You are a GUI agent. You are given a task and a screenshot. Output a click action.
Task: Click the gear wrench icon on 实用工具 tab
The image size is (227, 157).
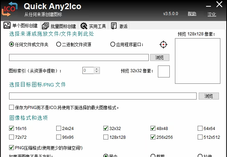point(84,26)
